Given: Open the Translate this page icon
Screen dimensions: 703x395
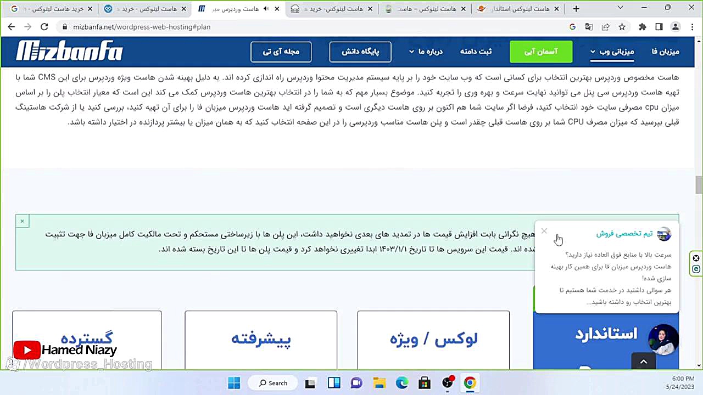Looking at the screenshot, I should (589, 27).
